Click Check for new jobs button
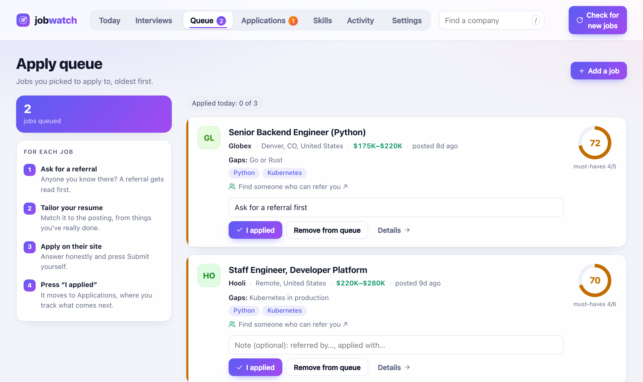 (598, 20)
